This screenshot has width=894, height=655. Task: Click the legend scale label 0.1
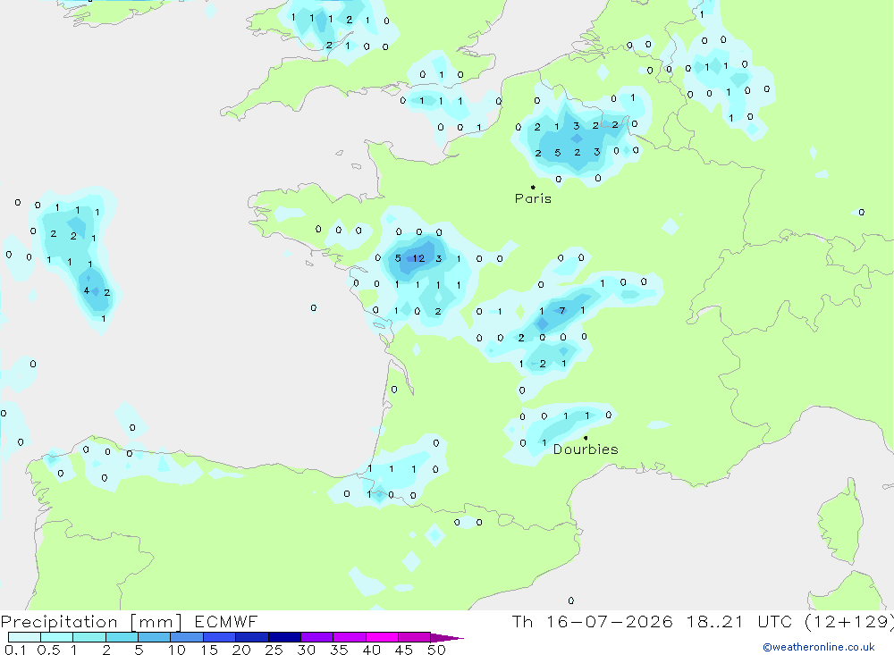tap(15, 650)
